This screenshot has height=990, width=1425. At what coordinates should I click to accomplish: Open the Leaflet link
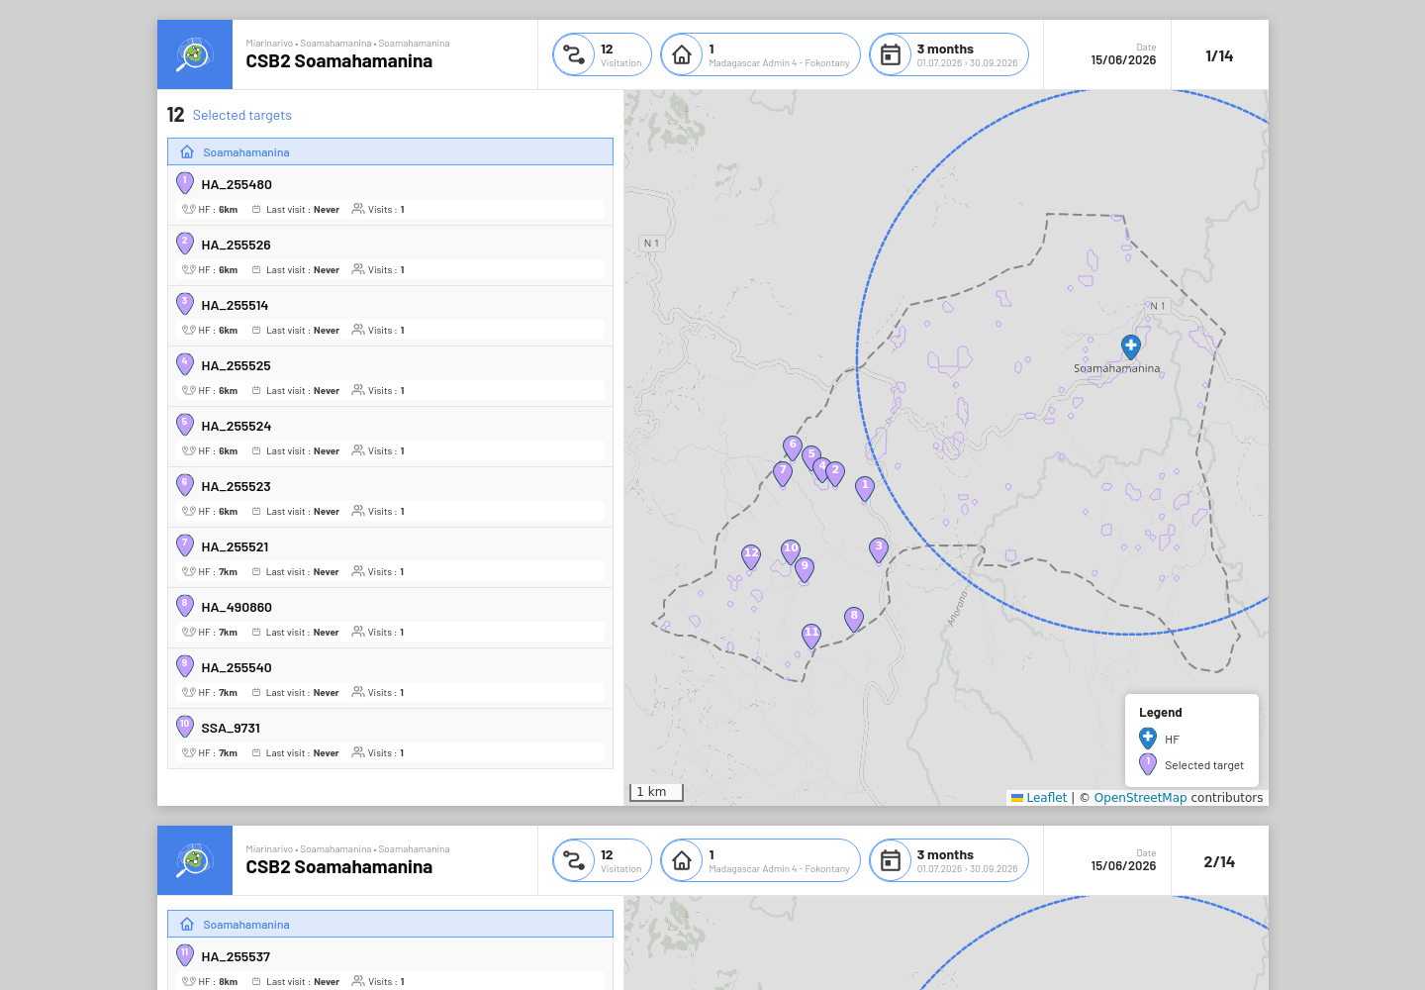1046,798
